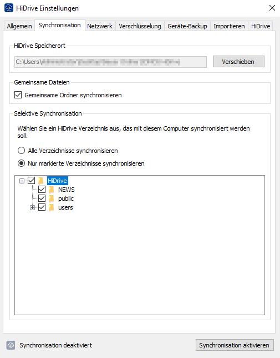This screenshot has width=280, height=358.
Task: Close the HiDrive Einstellungen window
Action: pos(272,8)
